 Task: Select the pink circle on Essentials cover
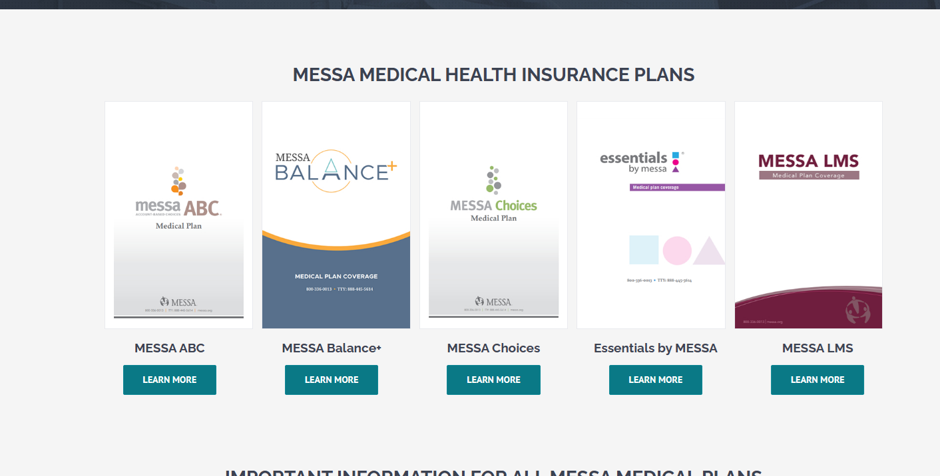pos(677,251)
